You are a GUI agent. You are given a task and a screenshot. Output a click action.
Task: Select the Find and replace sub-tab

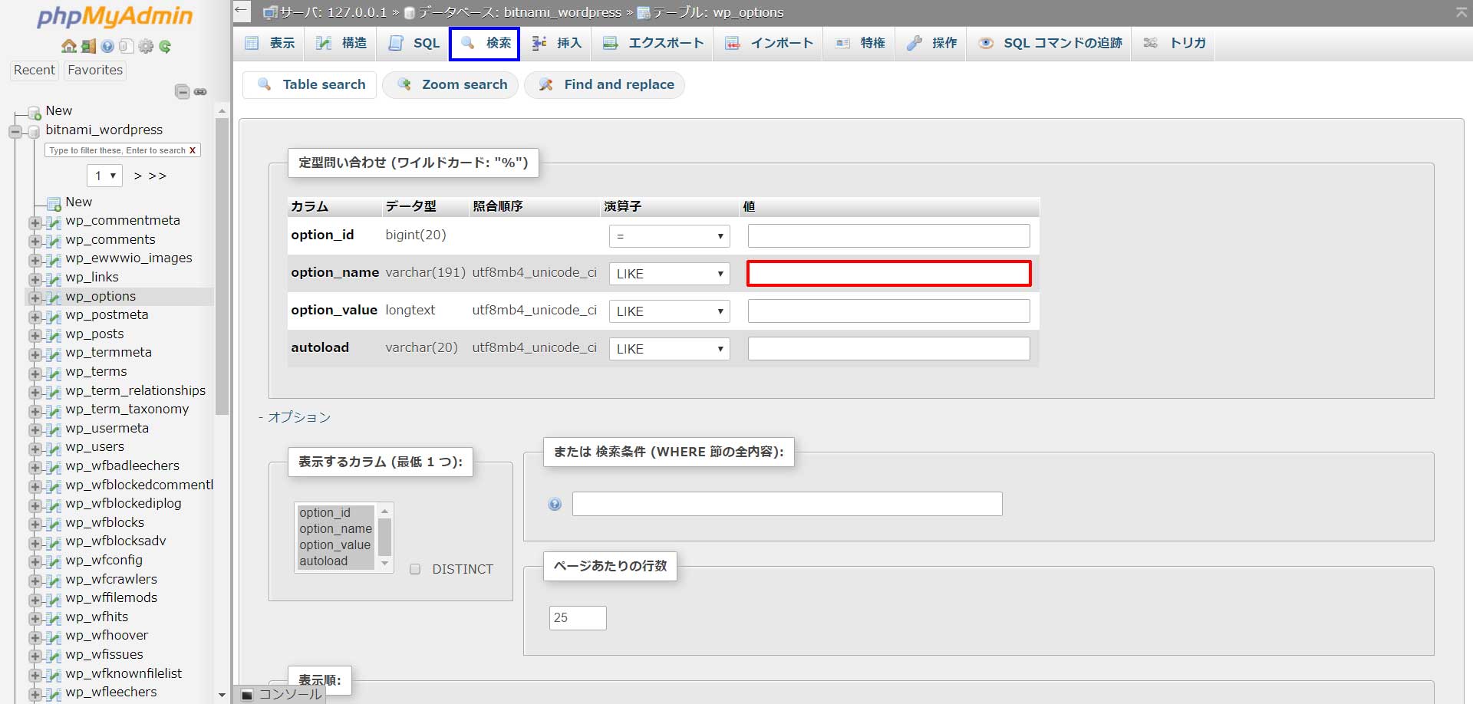605,84
